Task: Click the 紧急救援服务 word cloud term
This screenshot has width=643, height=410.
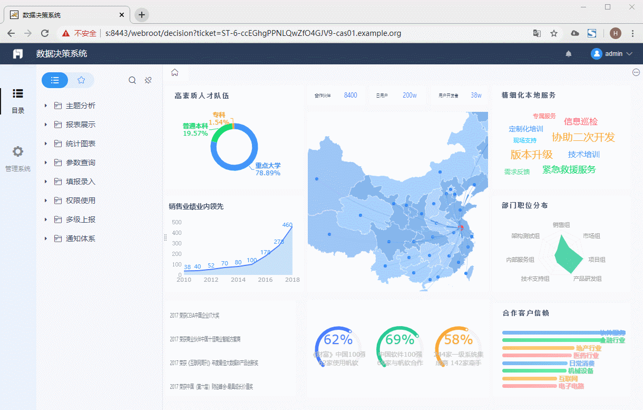Action: point(569,169)
